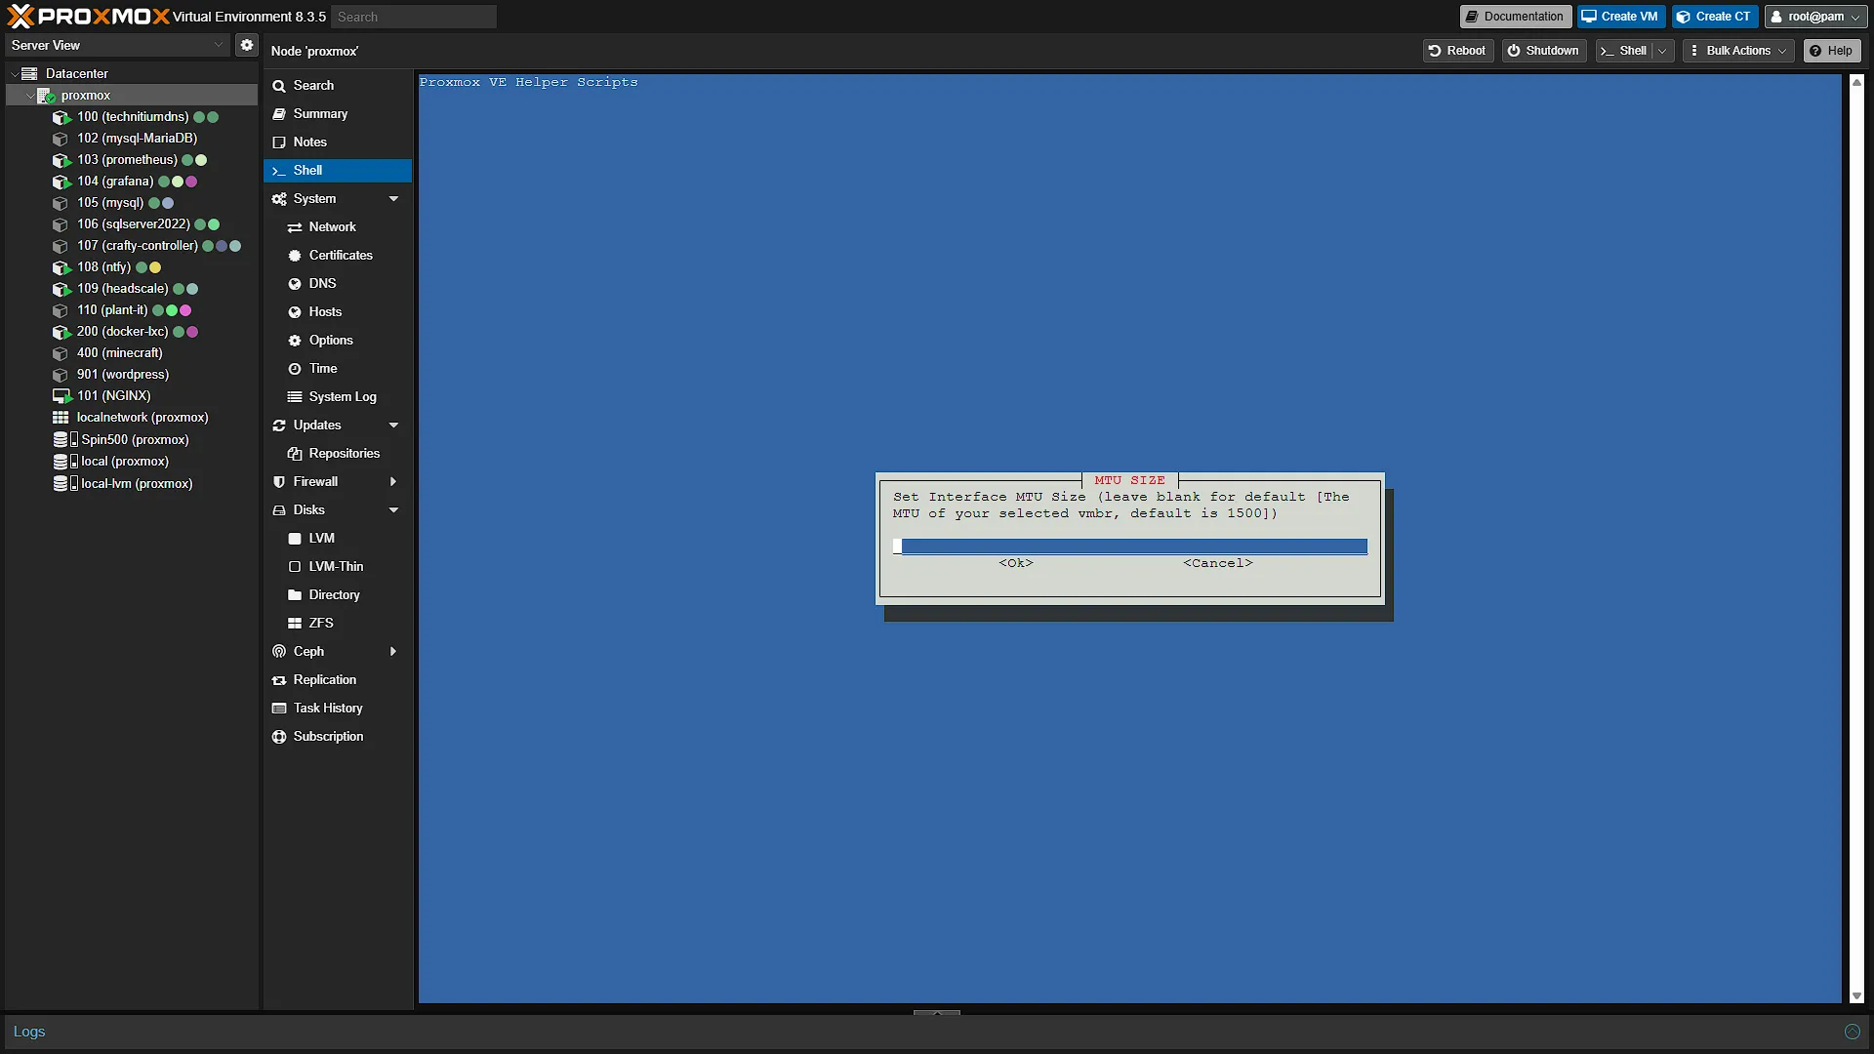Confirm MTU size dialog with Ok
The image size is (1874, 1054).
point(1016,563)
